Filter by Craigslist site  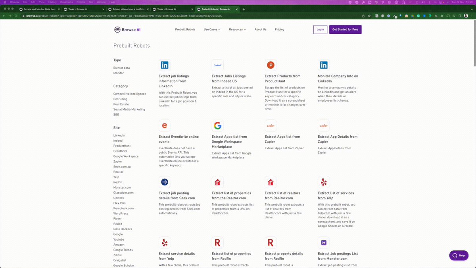(120, 260)
